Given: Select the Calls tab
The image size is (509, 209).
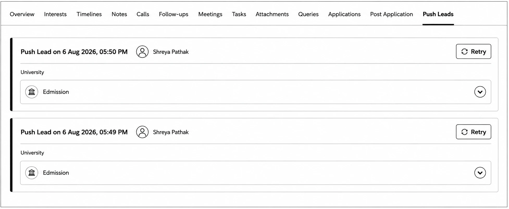Looking at the screenshot, I should click(143, 14).
